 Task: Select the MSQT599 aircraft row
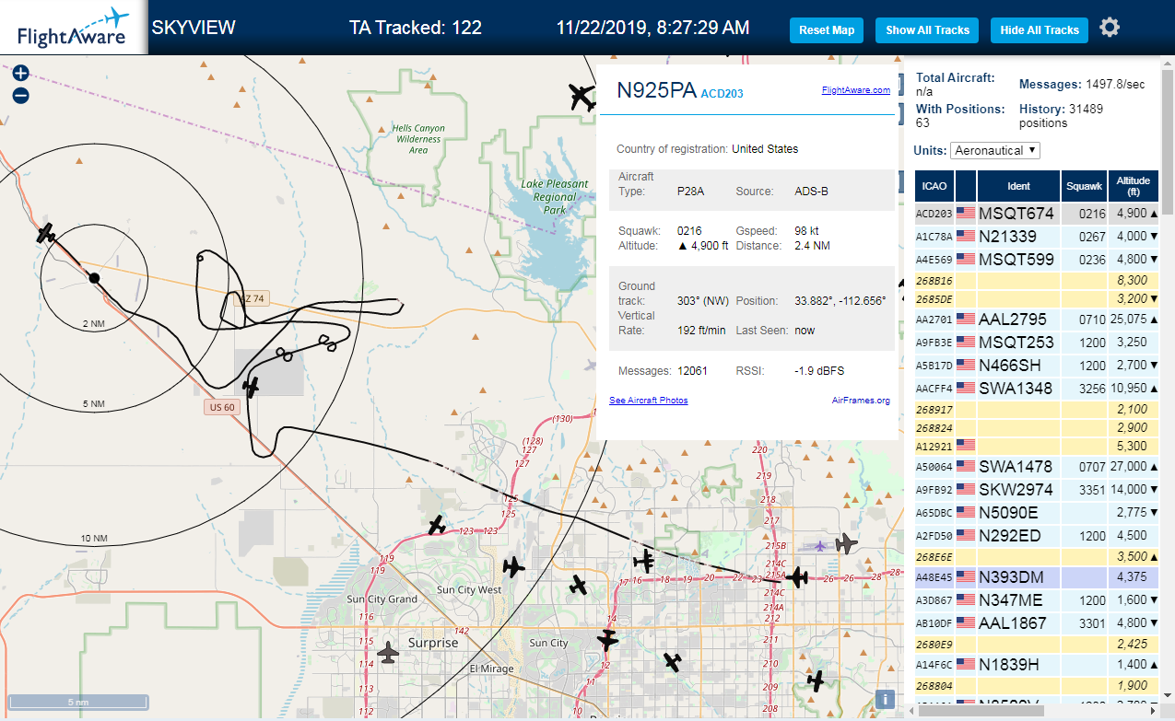[x=1037, y=260]
